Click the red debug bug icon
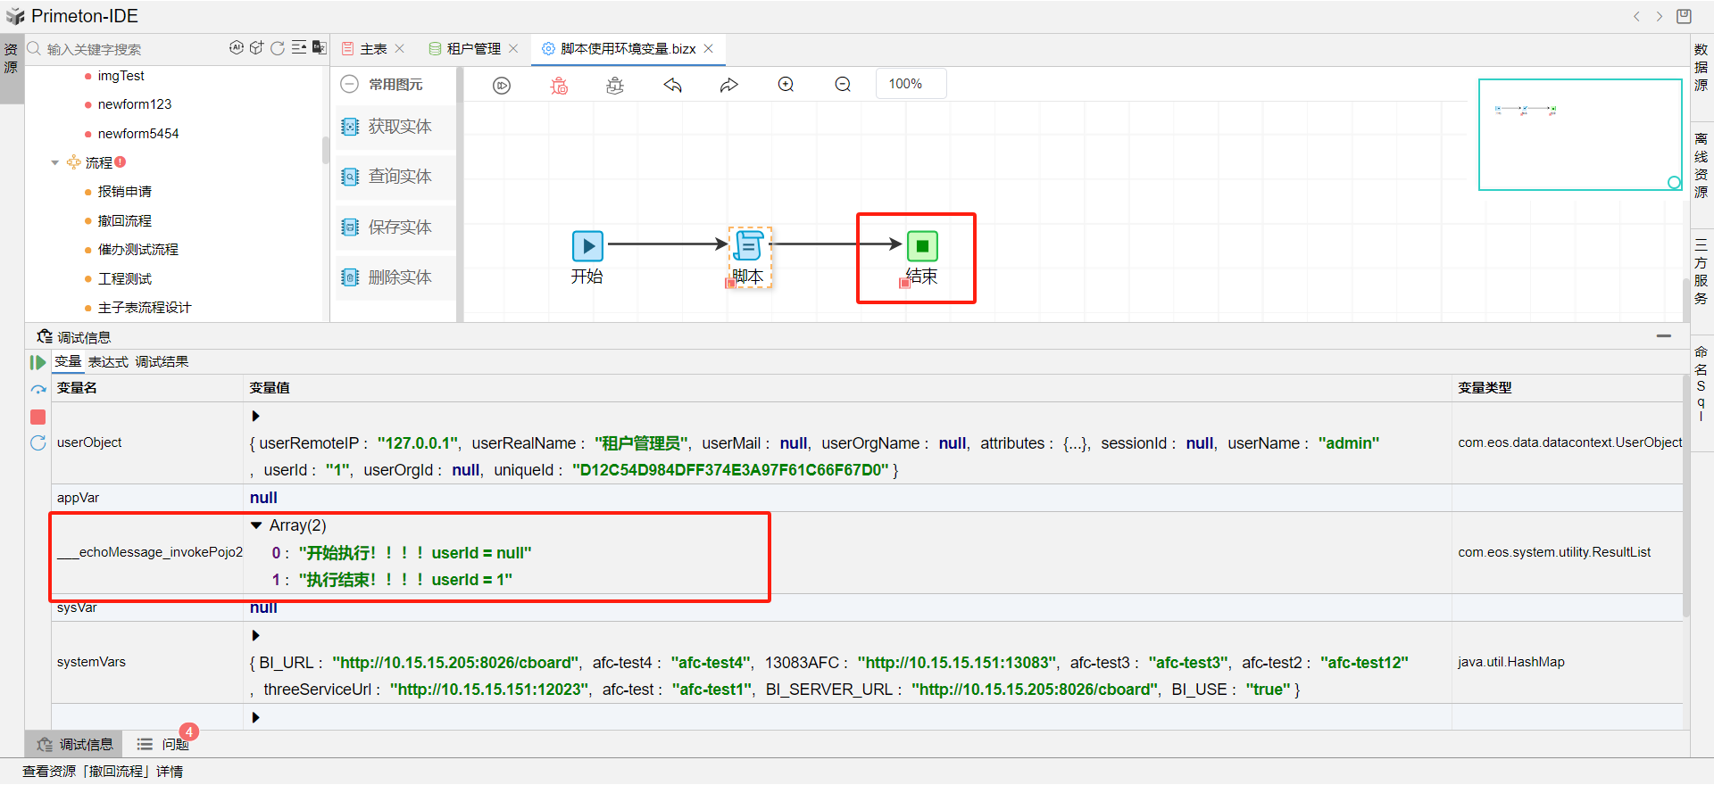The width and height of the screenshot is (1714, 785). 559,85
